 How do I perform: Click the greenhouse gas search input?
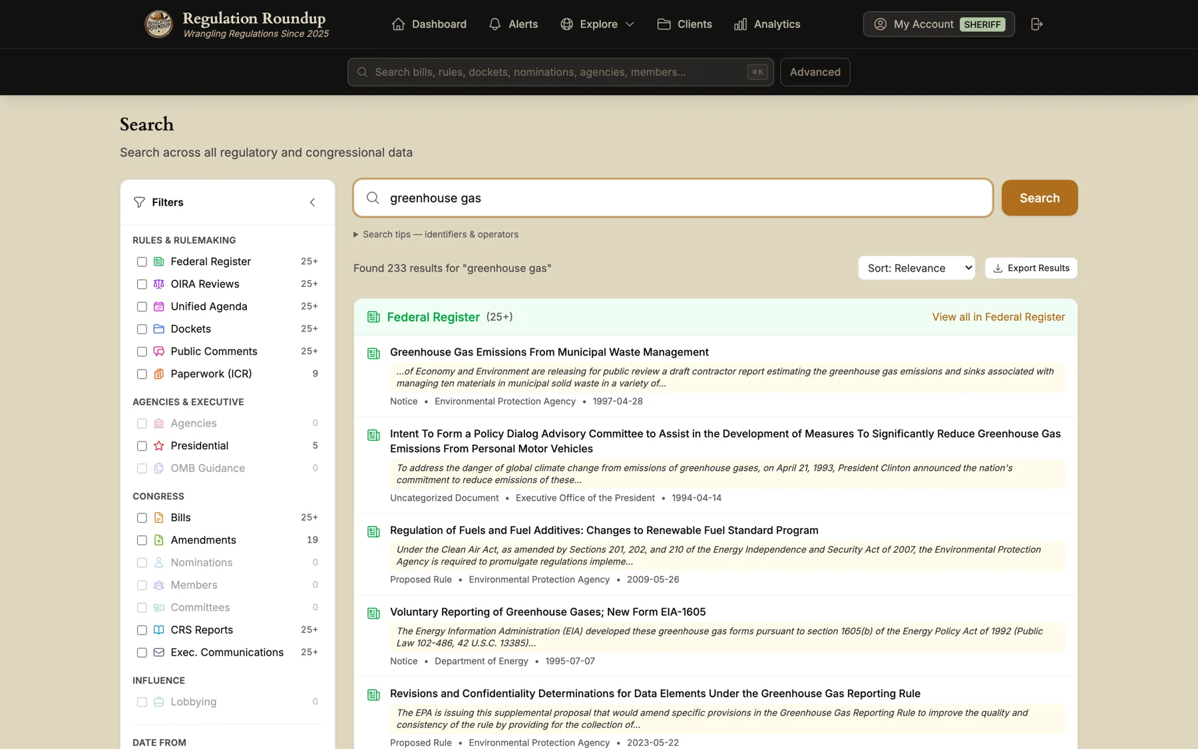(x=673, y=198)
